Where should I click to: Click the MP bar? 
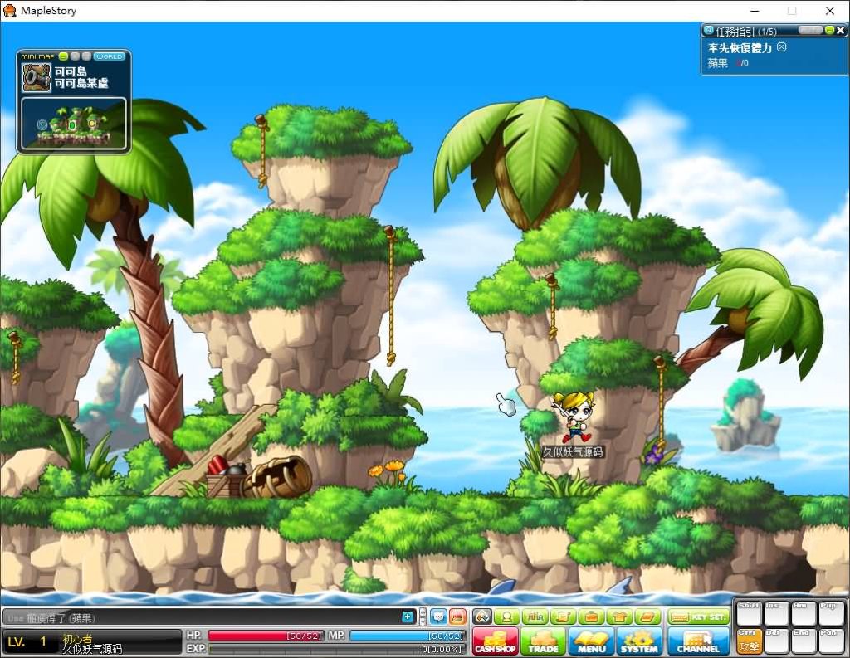407,636
